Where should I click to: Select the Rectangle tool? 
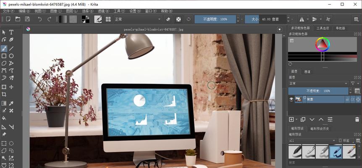[x=4, y=56]
